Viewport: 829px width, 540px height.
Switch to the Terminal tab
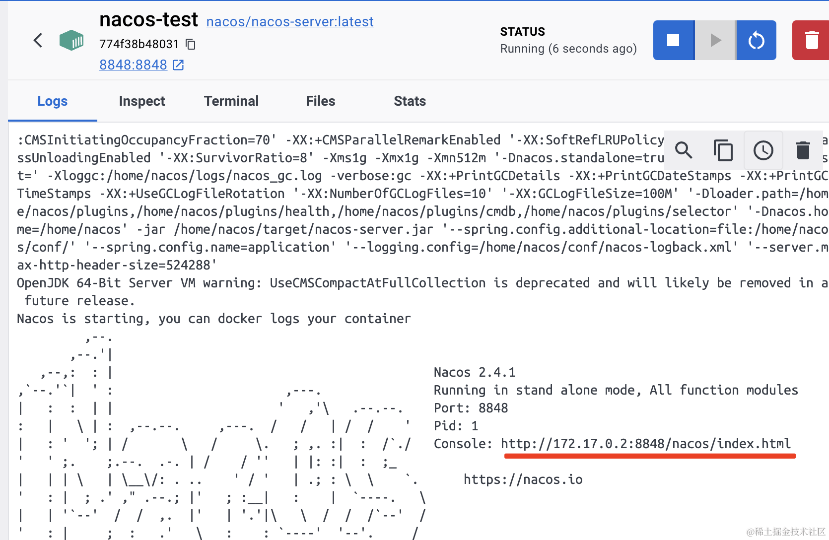231,101
